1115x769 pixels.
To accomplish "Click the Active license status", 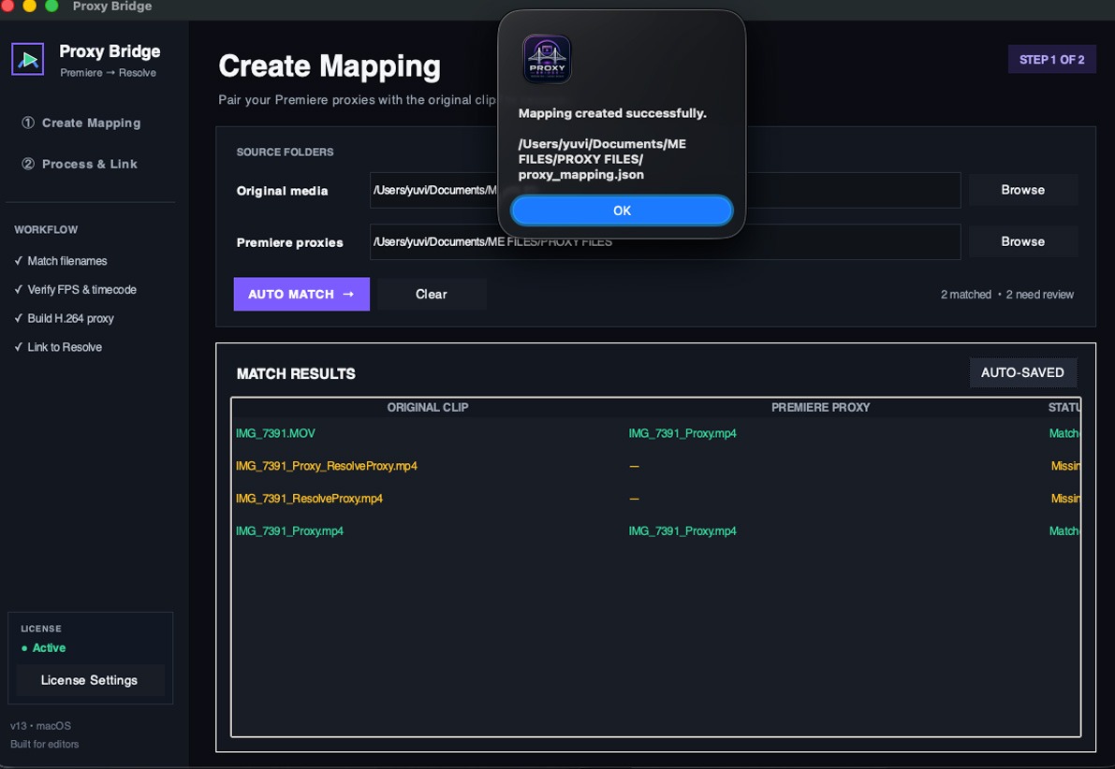I will (x=44, y=647).
